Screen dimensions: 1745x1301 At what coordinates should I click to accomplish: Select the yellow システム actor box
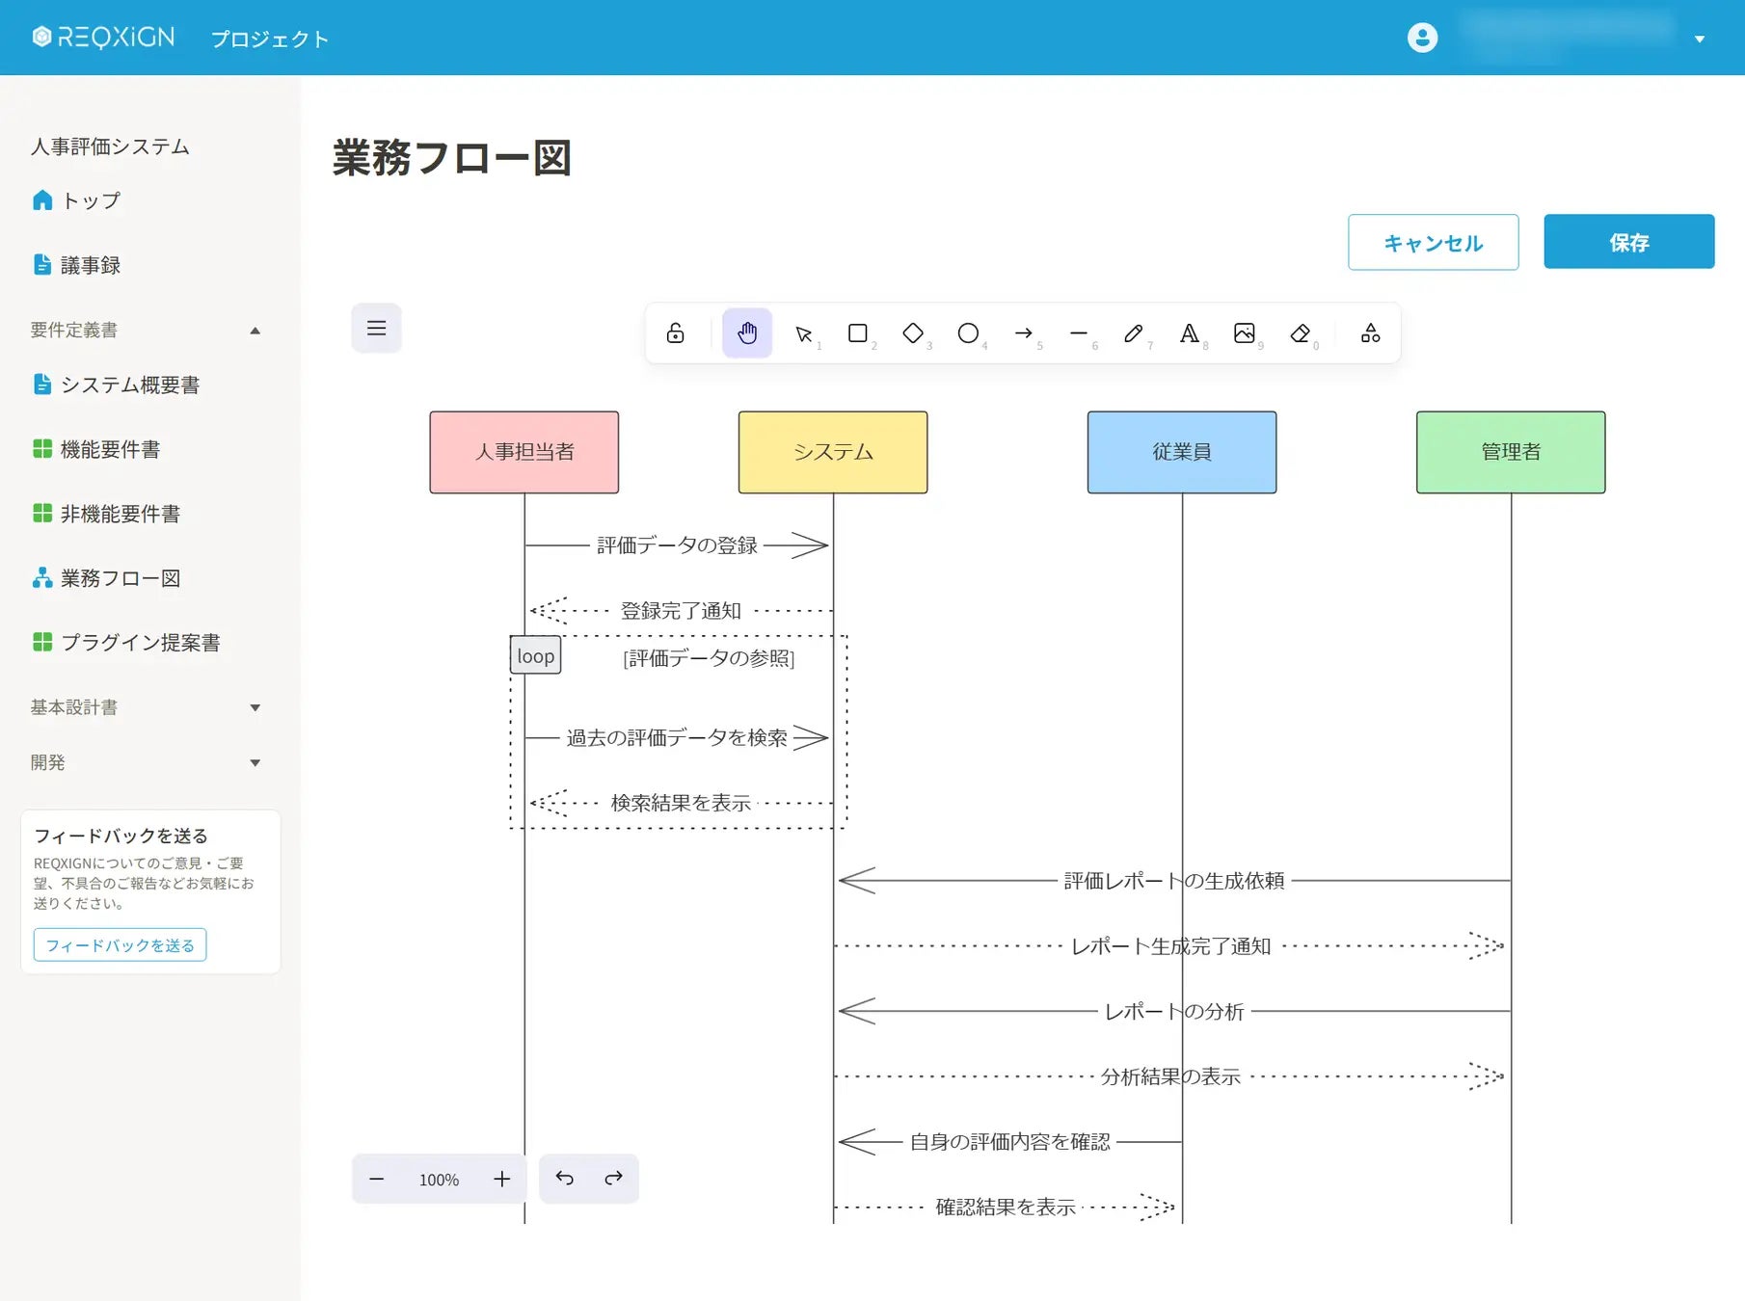[x=833, y=452]
